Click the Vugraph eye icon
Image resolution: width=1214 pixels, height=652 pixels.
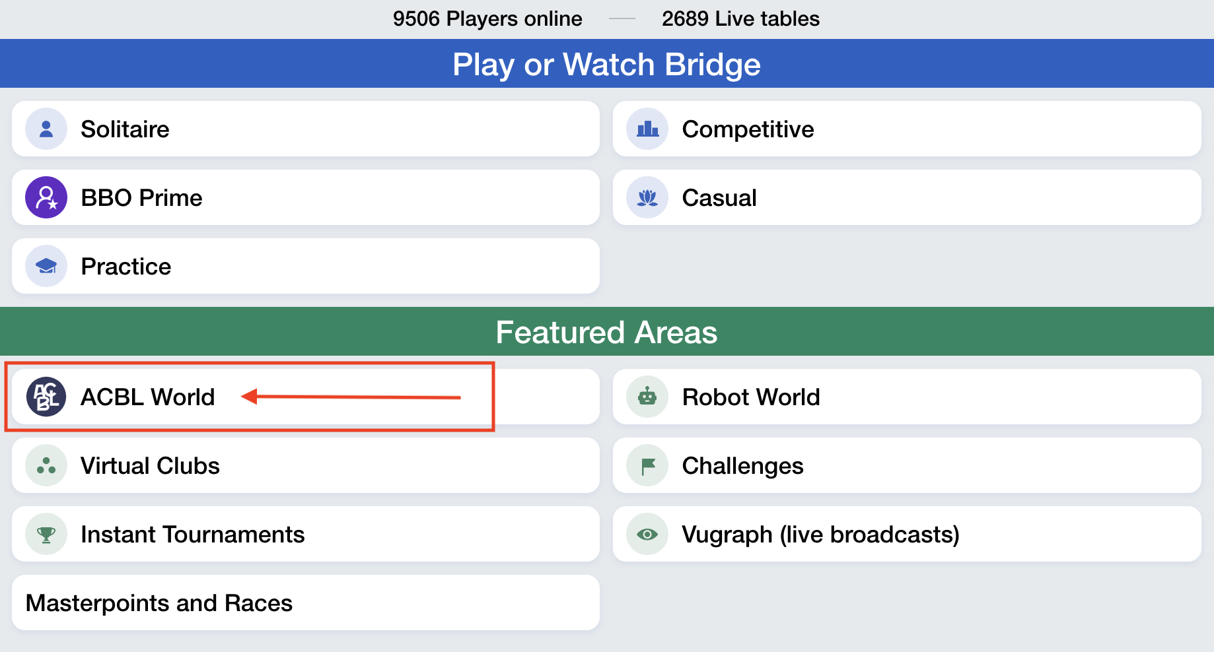click(x=647, y=534)
